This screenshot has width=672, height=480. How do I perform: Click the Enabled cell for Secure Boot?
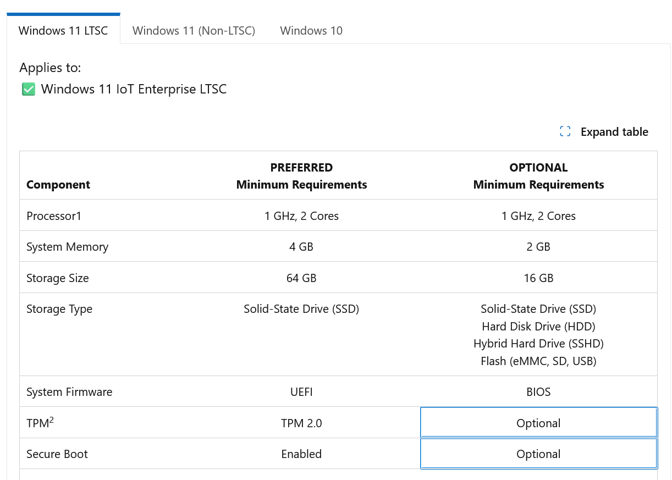301,454
